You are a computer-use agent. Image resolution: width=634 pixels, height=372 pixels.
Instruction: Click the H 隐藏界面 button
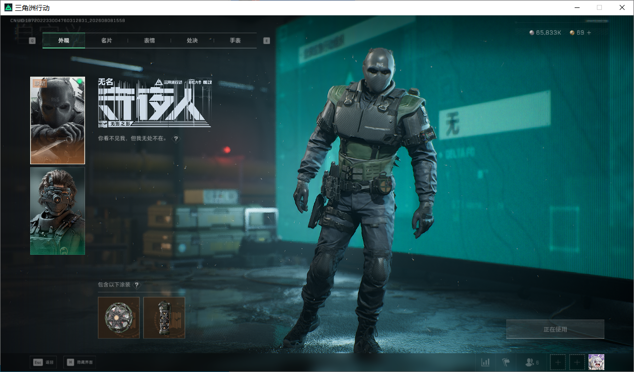pos(80,363)
